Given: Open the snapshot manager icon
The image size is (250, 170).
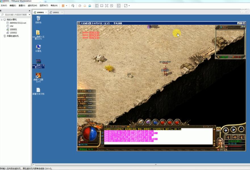Looking at the screenshot, I should click(90, 6).
